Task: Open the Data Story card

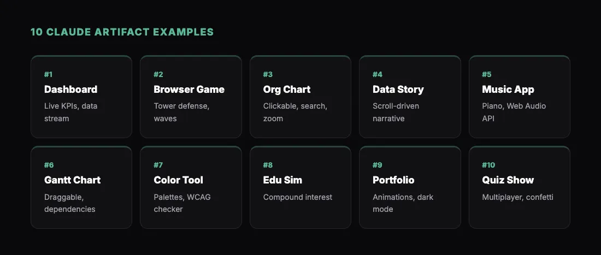Action: [409, 97]
